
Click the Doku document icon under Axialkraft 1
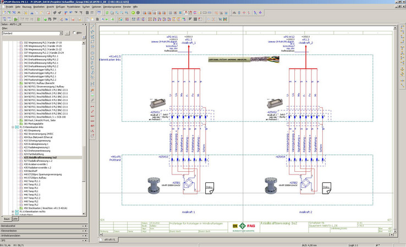pyautogui.click(x=210, y=187)
